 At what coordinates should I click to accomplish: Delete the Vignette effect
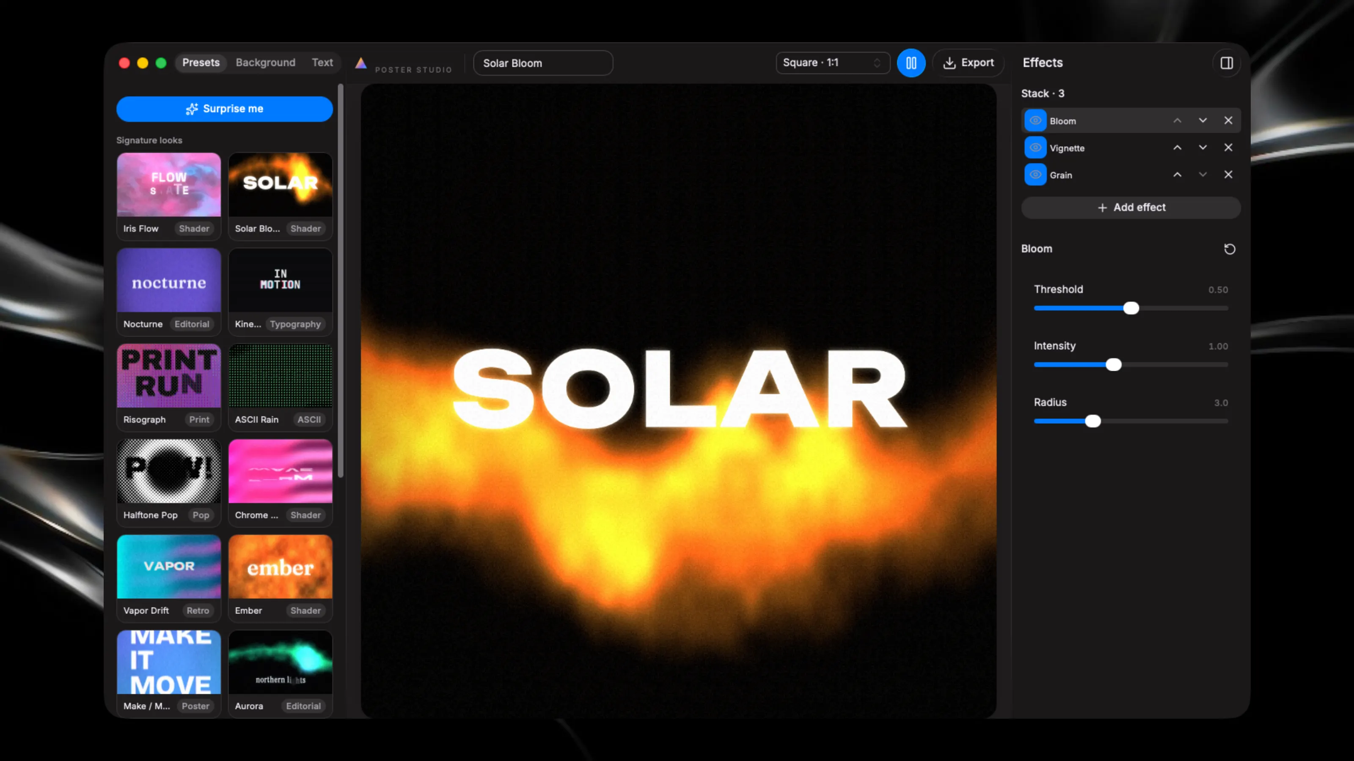tap(1228, 148)
